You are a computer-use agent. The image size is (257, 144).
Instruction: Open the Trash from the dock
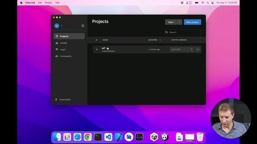[x=200, y=137]
